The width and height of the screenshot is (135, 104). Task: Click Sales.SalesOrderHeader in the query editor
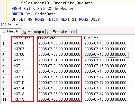(x=49, y=9)
